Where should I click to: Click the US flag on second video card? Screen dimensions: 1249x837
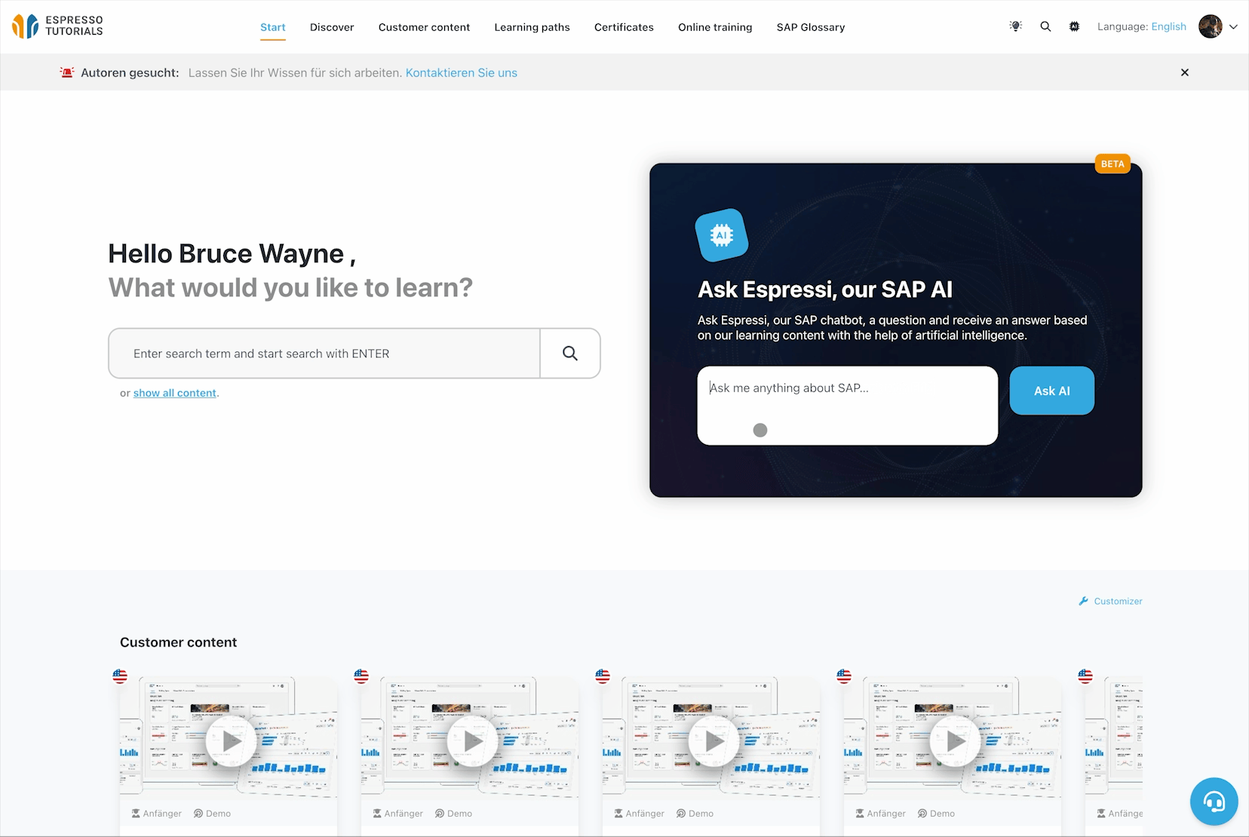[361, 676]
